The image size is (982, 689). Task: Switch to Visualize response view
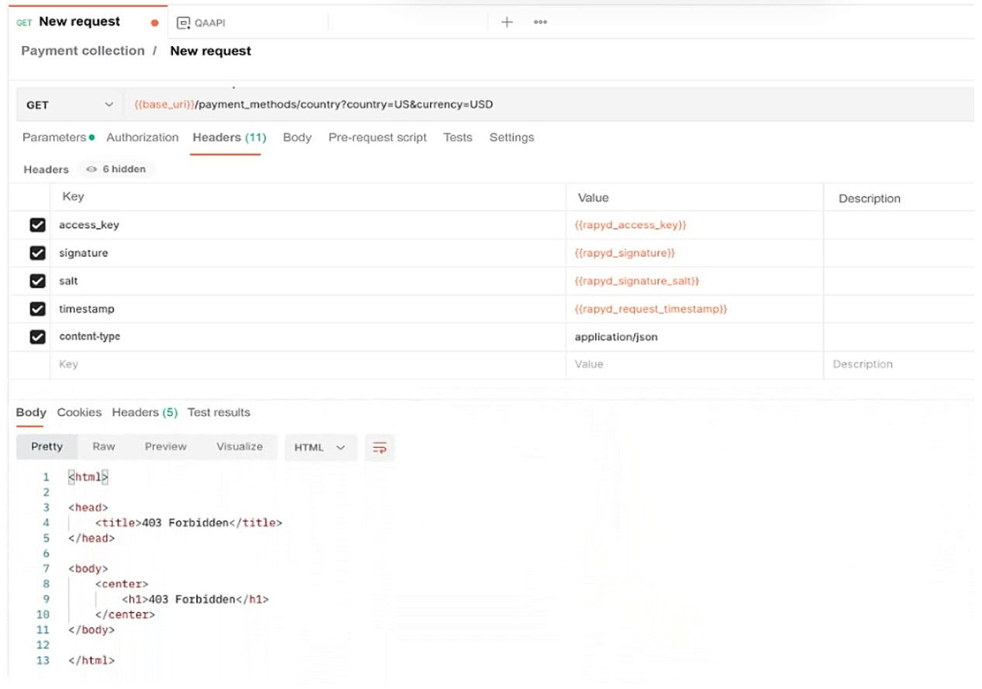(239, 447)
